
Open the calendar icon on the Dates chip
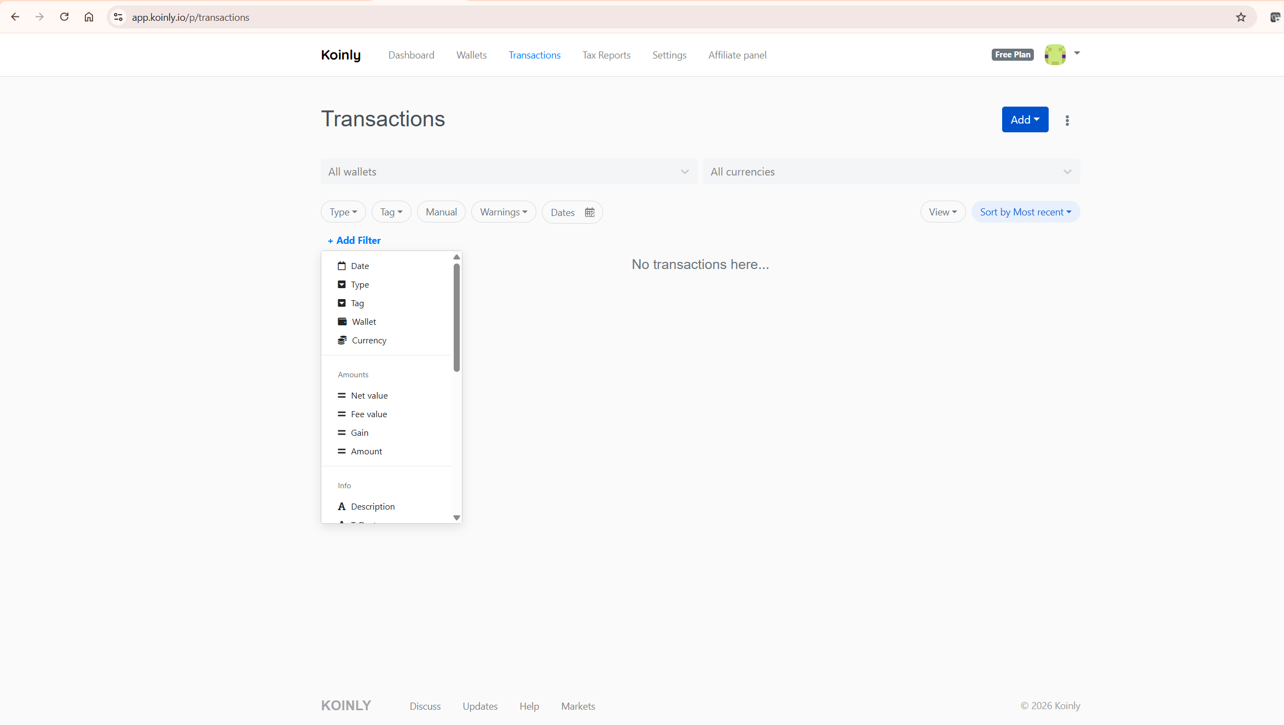point(589,212)
